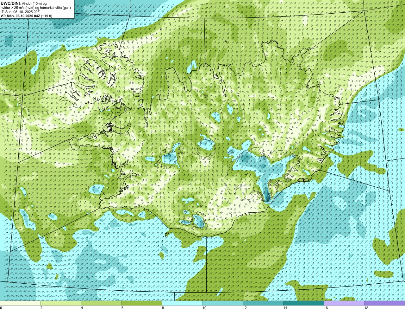
Task: Pick the purple legend swatch above 18 m/s
Action: click(385, 303)
